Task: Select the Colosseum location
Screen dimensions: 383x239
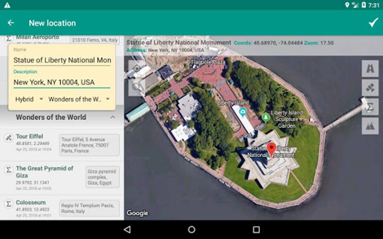Action: [62, 208]
